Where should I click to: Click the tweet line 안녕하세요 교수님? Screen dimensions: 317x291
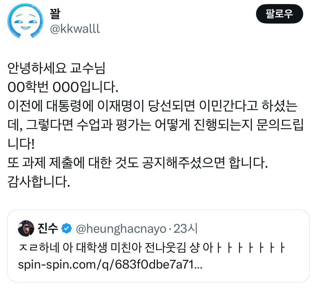[56, 68]
